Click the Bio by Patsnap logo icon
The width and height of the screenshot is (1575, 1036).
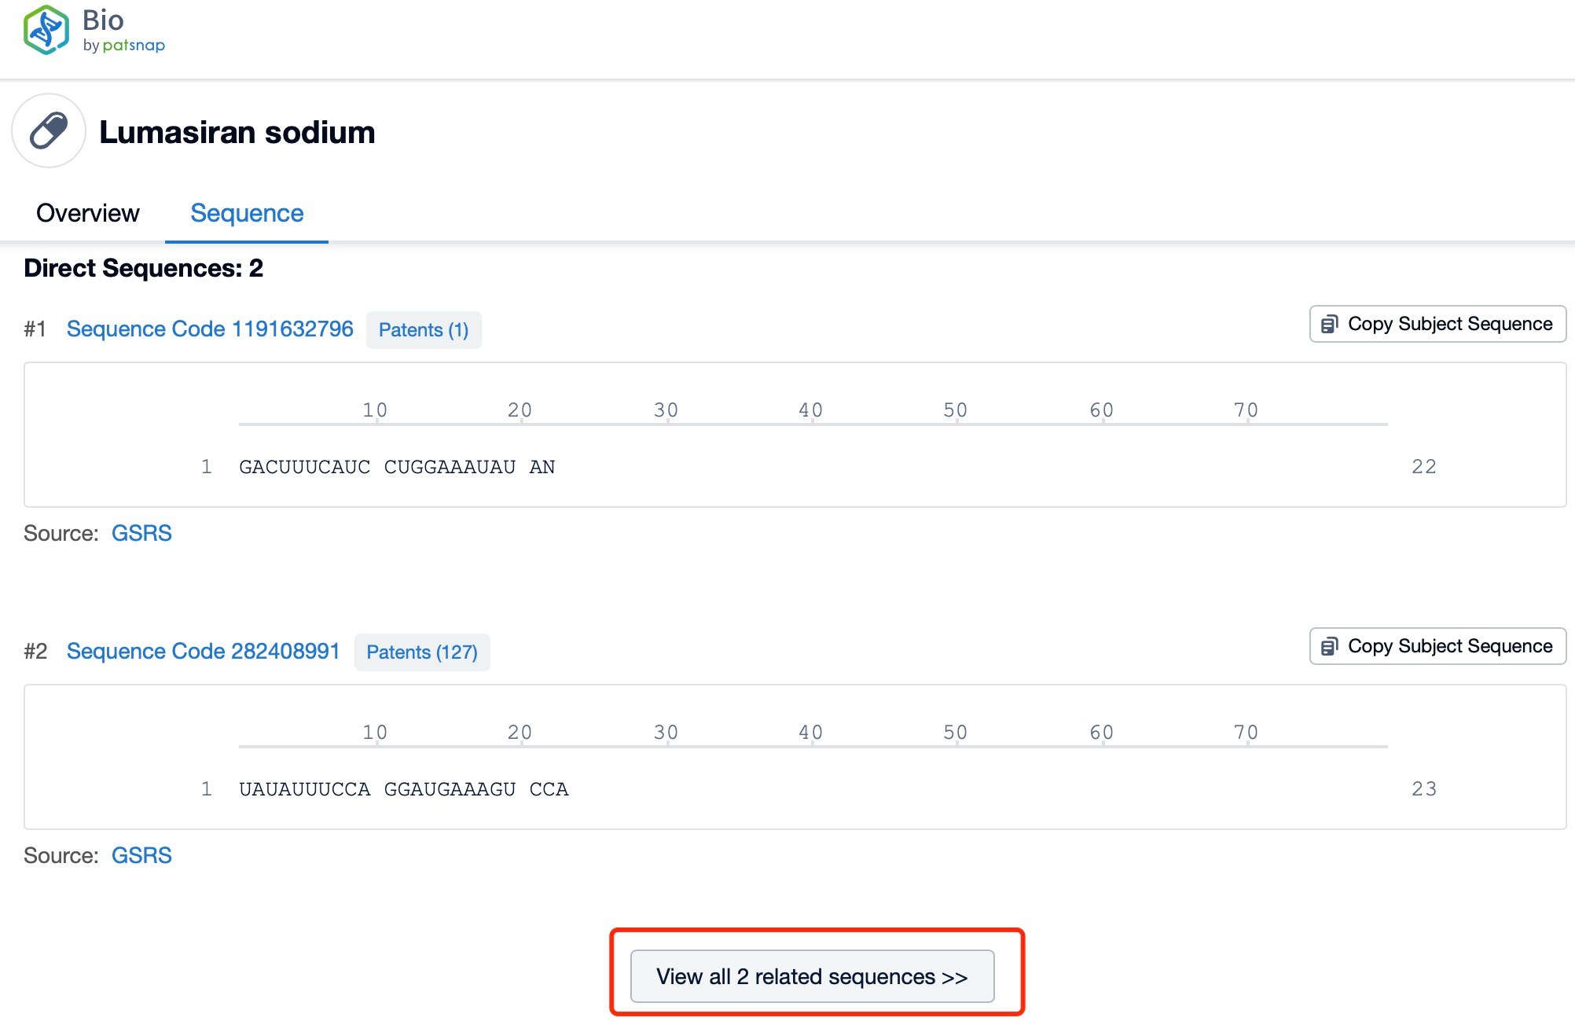point(46,30)
